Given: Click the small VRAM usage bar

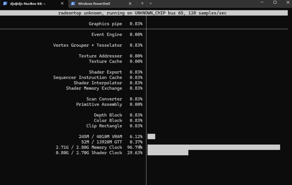Looking at the screenshot, I should [x=151, y=137].
